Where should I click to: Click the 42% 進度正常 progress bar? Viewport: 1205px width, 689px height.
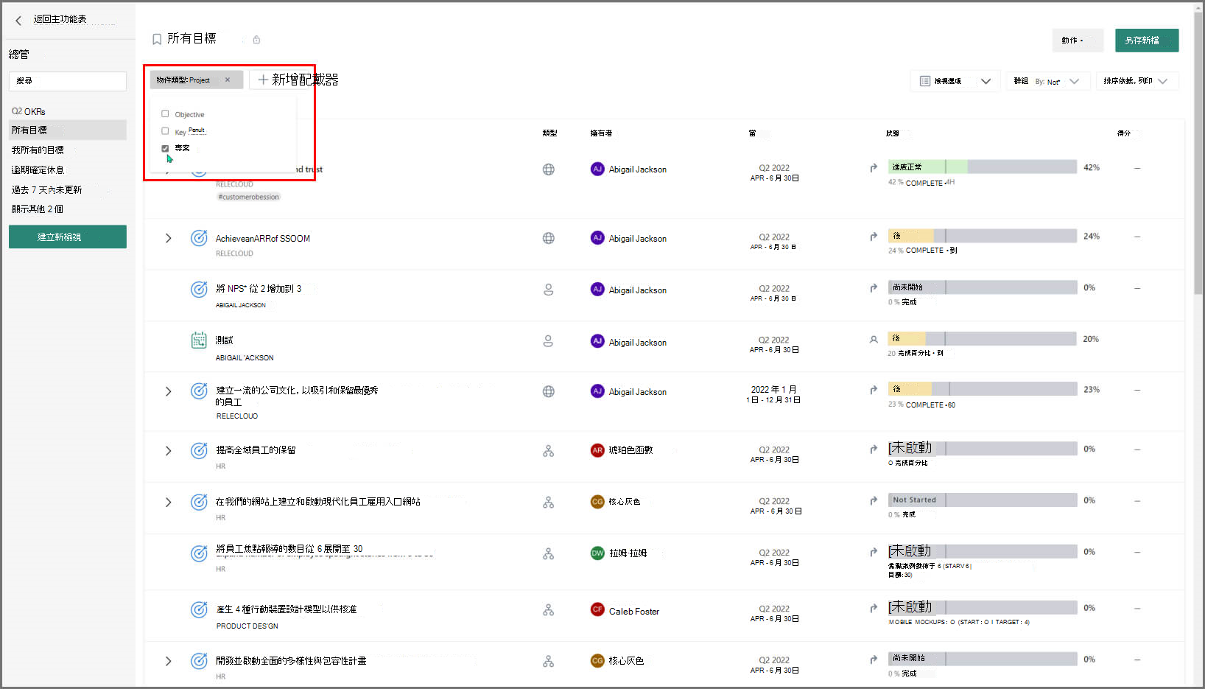click(x=983, y=167)
